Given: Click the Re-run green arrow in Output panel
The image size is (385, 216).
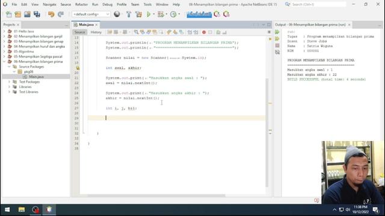Looking at the screenshot, I should point(277,32).
